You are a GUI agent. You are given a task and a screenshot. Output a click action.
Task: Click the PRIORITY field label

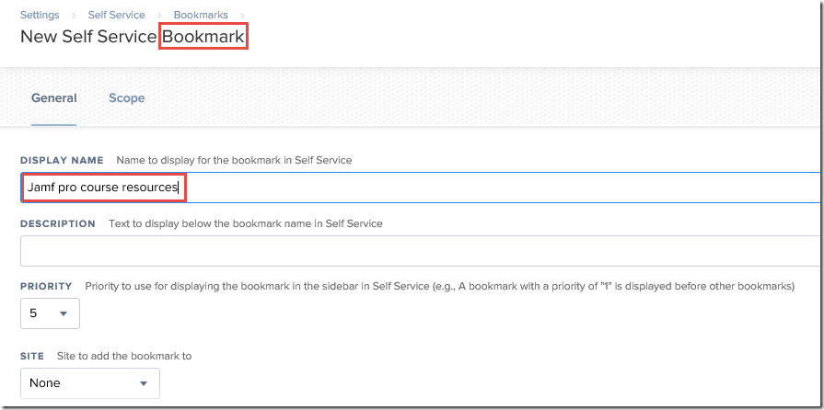pyautogui.click(x=46, y=287)
